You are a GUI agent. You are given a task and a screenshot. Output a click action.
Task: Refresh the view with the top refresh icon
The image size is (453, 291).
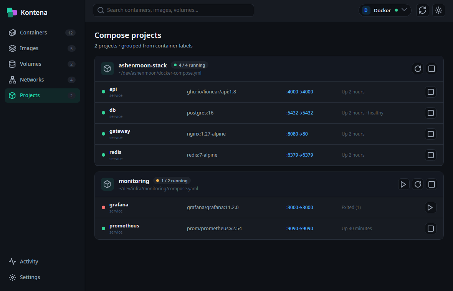(422, 10)
